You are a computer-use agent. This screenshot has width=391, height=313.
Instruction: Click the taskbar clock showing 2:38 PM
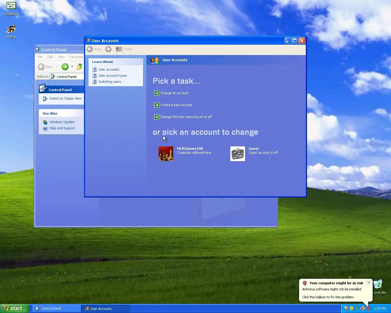point(379,308)
